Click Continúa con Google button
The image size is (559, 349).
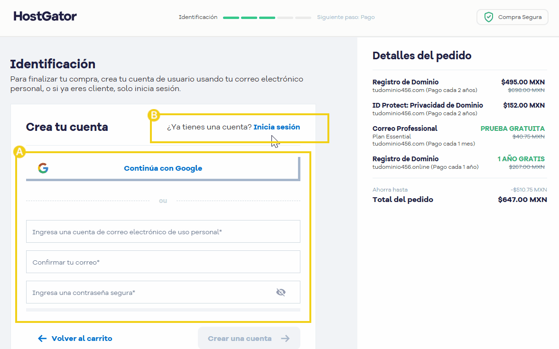coord(163,168)
